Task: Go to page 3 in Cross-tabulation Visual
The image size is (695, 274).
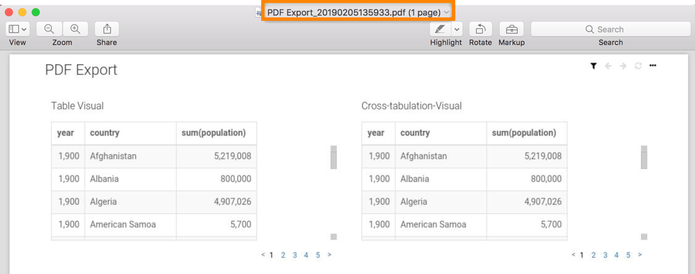Action: (605, 255)
